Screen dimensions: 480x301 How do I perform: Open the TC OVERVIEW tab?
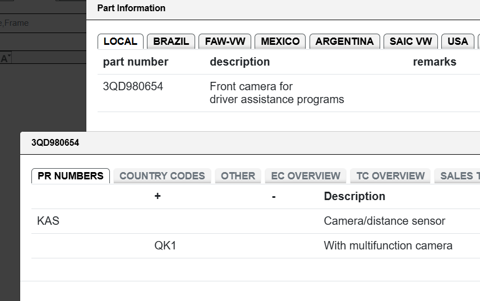tap(390, 176)
